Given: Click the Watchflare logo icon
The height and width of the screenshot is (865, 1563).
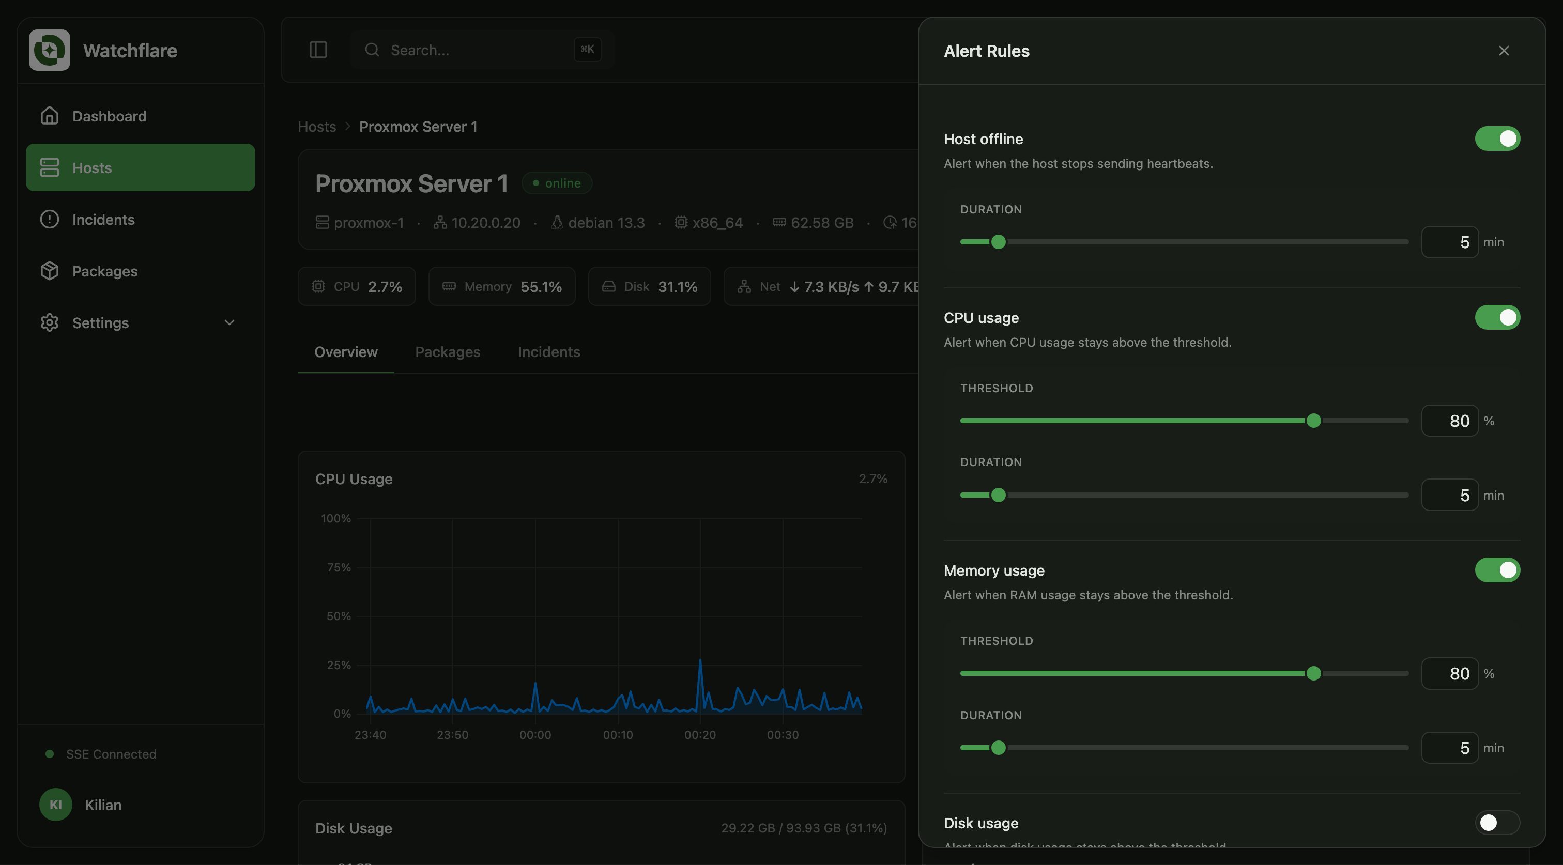Looking at the screenshot, I should pos(50,50).
